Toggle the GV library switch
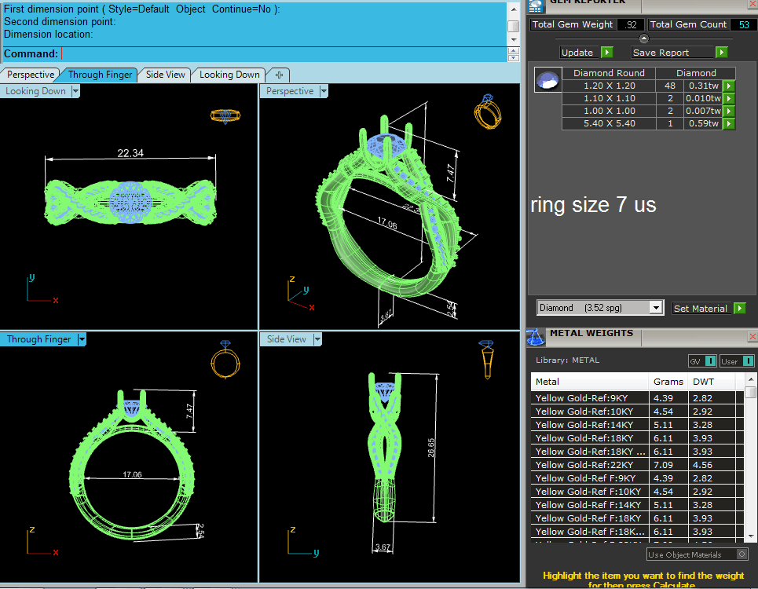Screen dimensions: 758x589 (709, 360)
